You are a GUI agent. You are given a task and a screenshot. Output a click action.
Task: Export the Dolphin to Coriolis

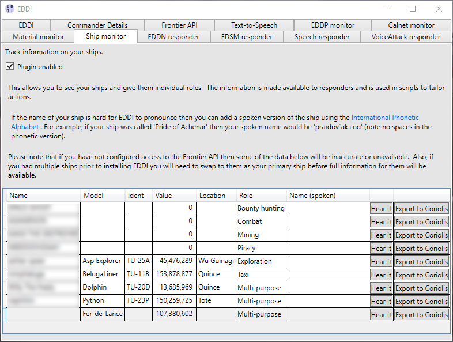(x=421, y=288)
